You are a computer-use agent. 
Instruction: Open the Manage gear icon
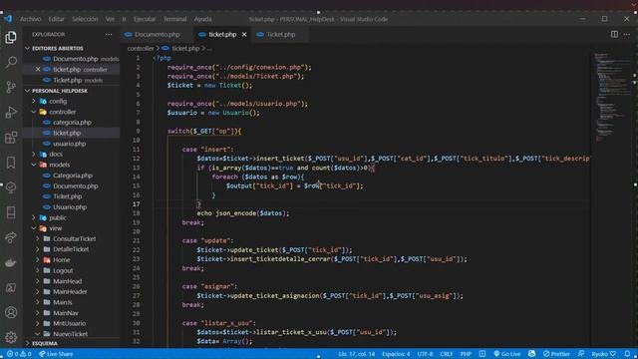tap(11, 337)
